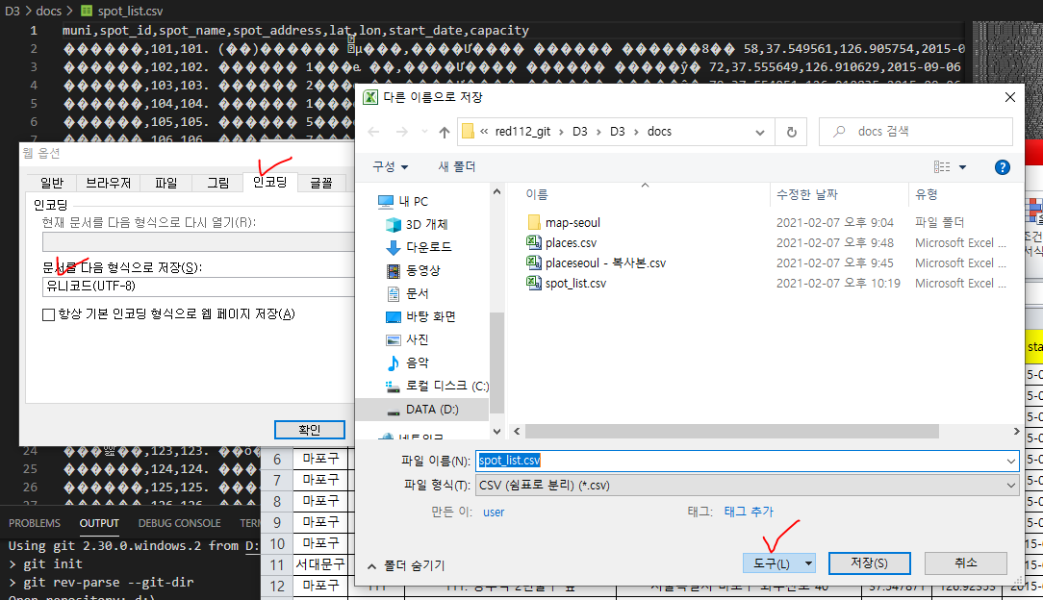Select 로컬 디스크 (C:) drive
Screen dimensions: 1043x600
pyautogui.click(x=437, y=386)
